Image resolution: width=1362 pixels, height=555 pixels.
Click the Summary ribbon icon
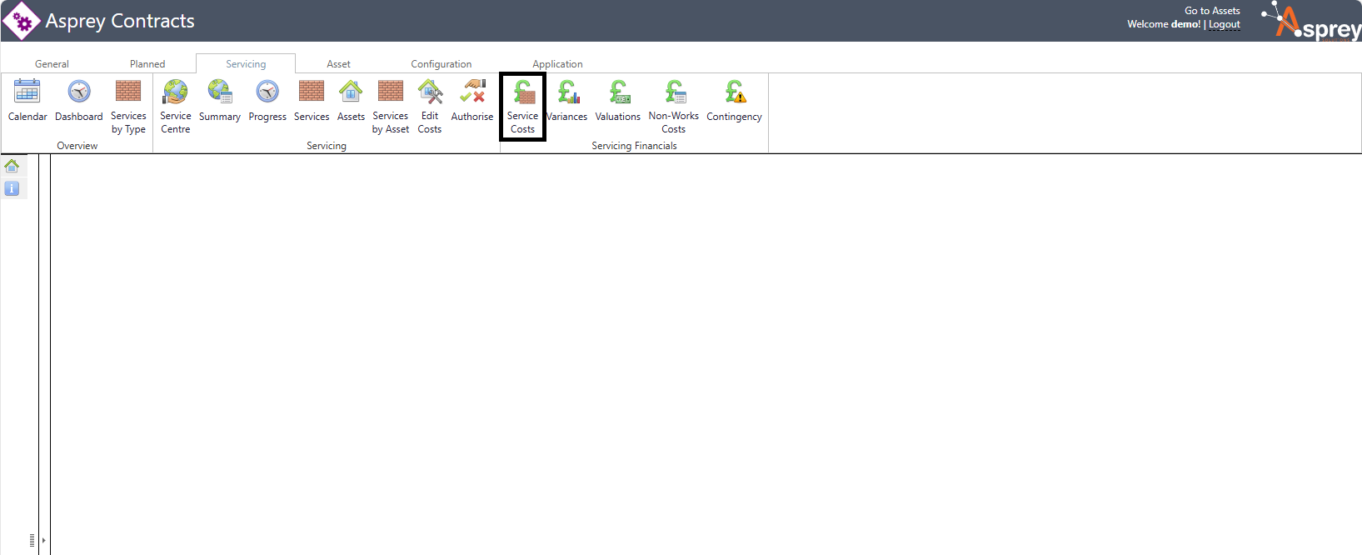tap(220, 92)
